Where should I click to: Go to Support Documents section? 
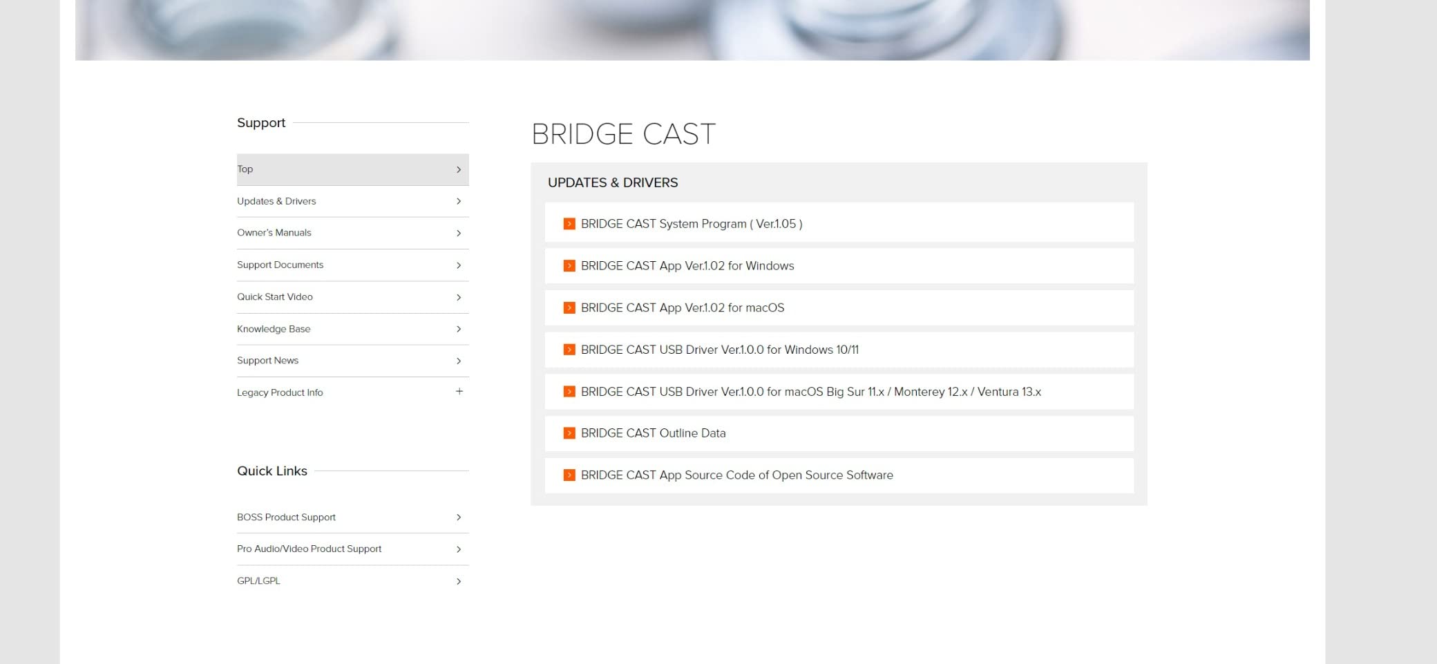click(352, 265)
